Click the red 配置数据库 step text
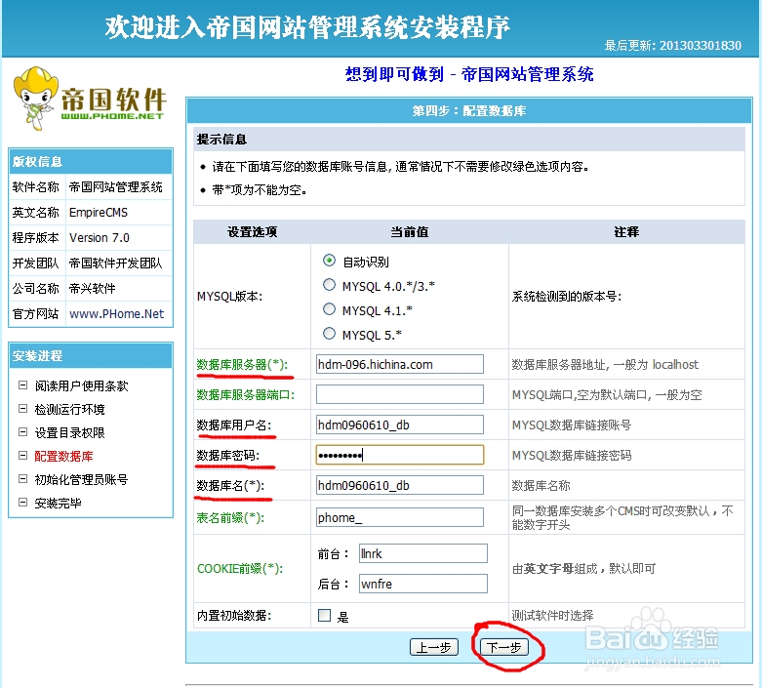The image size is (762, 688). pyautogui.click(x=63, y=456)
